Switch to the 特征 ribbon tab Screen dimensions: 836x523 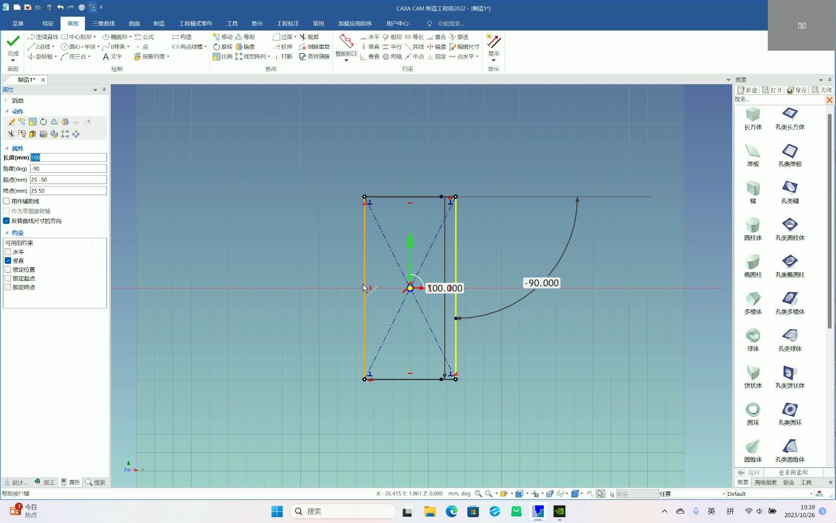tap(48, 24)
